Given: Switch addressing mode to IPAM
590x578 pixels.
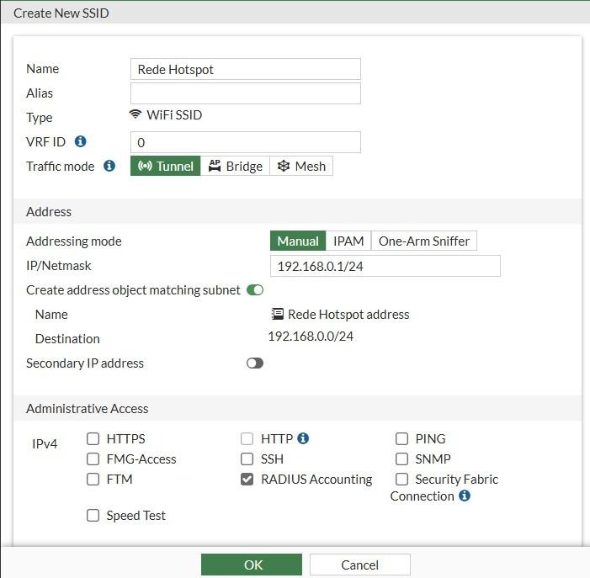Looking at the screenshot, I should [x=348, y=241].
